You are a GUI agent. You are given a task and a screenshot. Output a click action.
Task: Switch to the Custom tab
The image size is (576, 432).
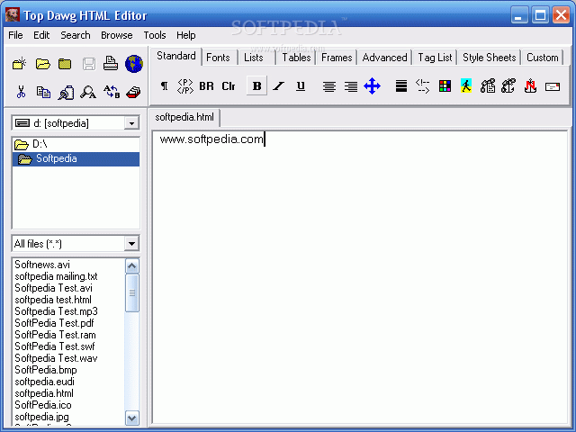pos(542,58)
